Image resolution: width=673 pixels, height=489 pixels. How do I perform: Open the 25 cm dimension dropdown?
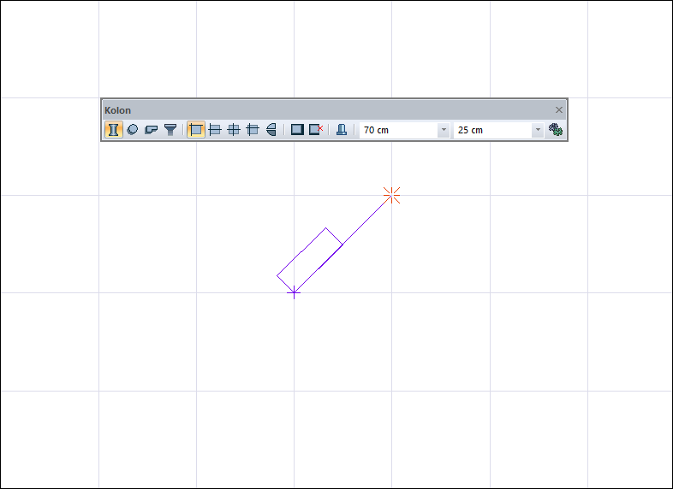tap(538, 130)
